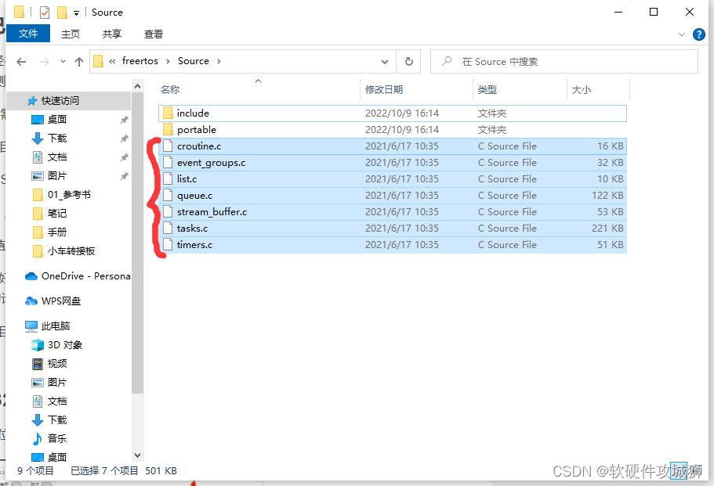Unpin 桌面 using its pin icon
714x486 pixels.
[124, 119]
